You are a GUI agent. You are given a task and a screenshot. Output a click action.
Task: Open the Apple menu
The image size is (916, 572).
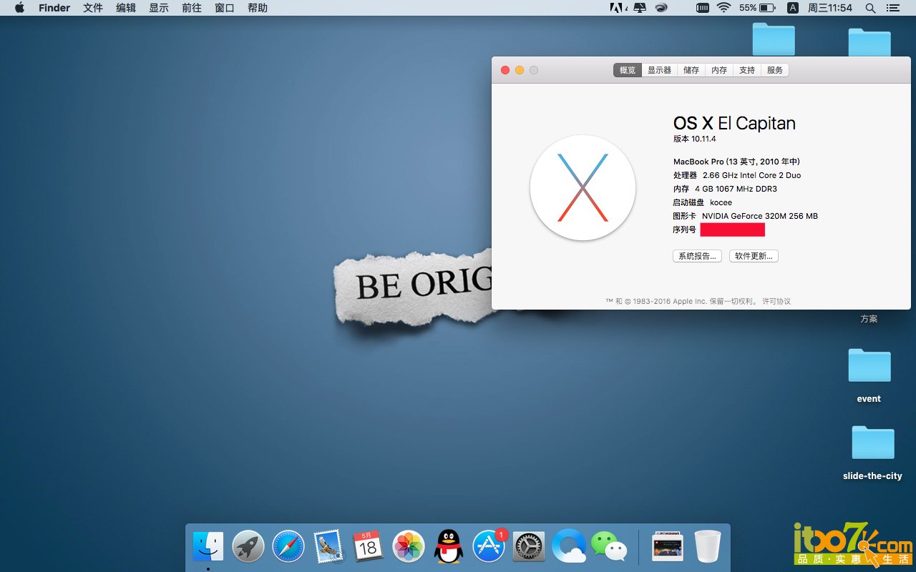tap(19, 8)
